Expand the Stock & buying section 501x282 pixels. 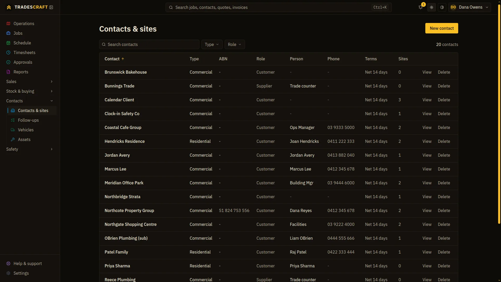coord(30,91)
